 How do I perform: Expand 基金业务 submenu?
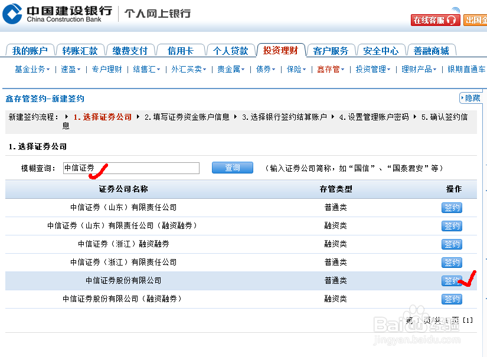click(32, 69)
